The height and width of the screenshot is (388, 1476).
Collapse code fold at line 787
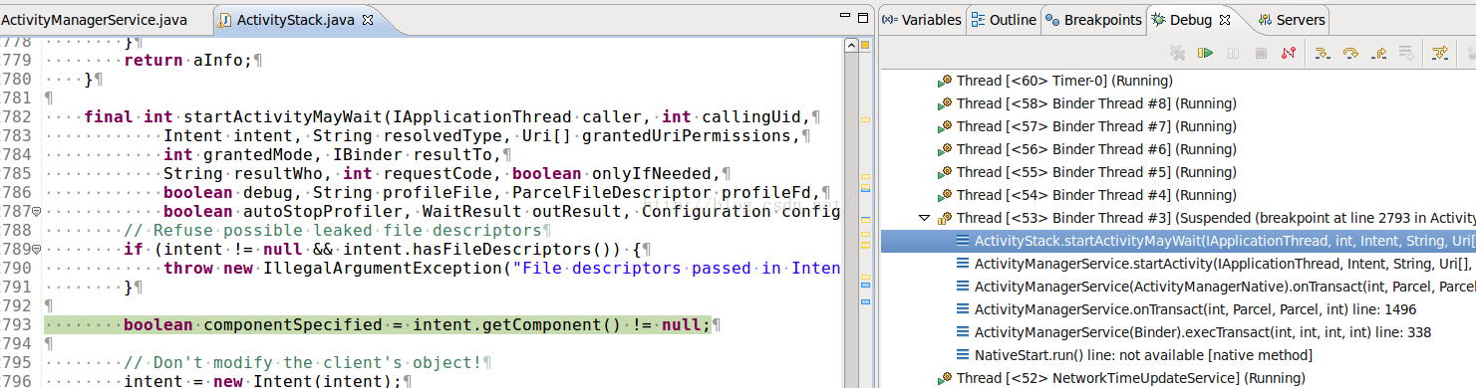[x=36, y=212]
